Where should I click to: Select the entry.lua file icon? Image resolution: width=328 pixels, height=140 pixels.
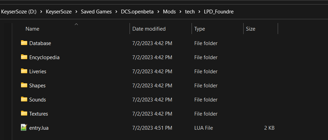point(24,128)
